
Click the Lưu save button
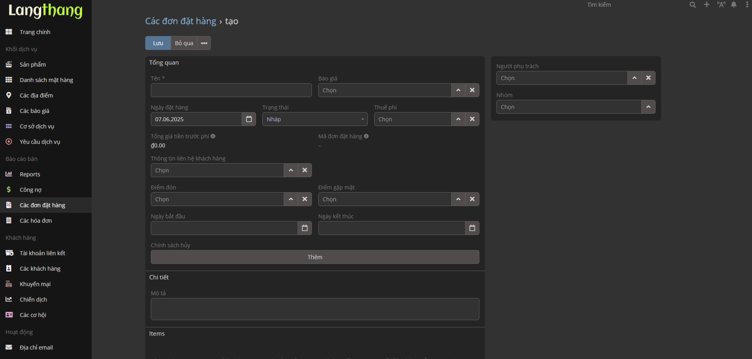tap(158, 43)
